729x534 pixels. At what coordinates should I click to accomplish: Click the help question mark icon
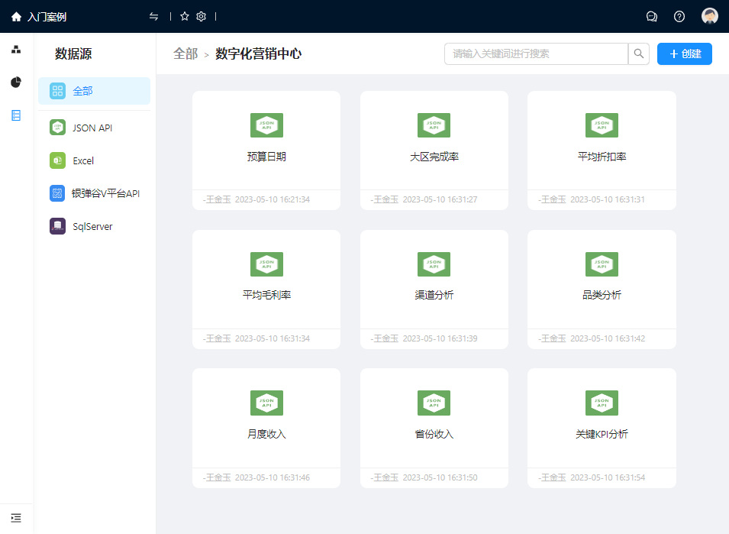click(679, 17)
